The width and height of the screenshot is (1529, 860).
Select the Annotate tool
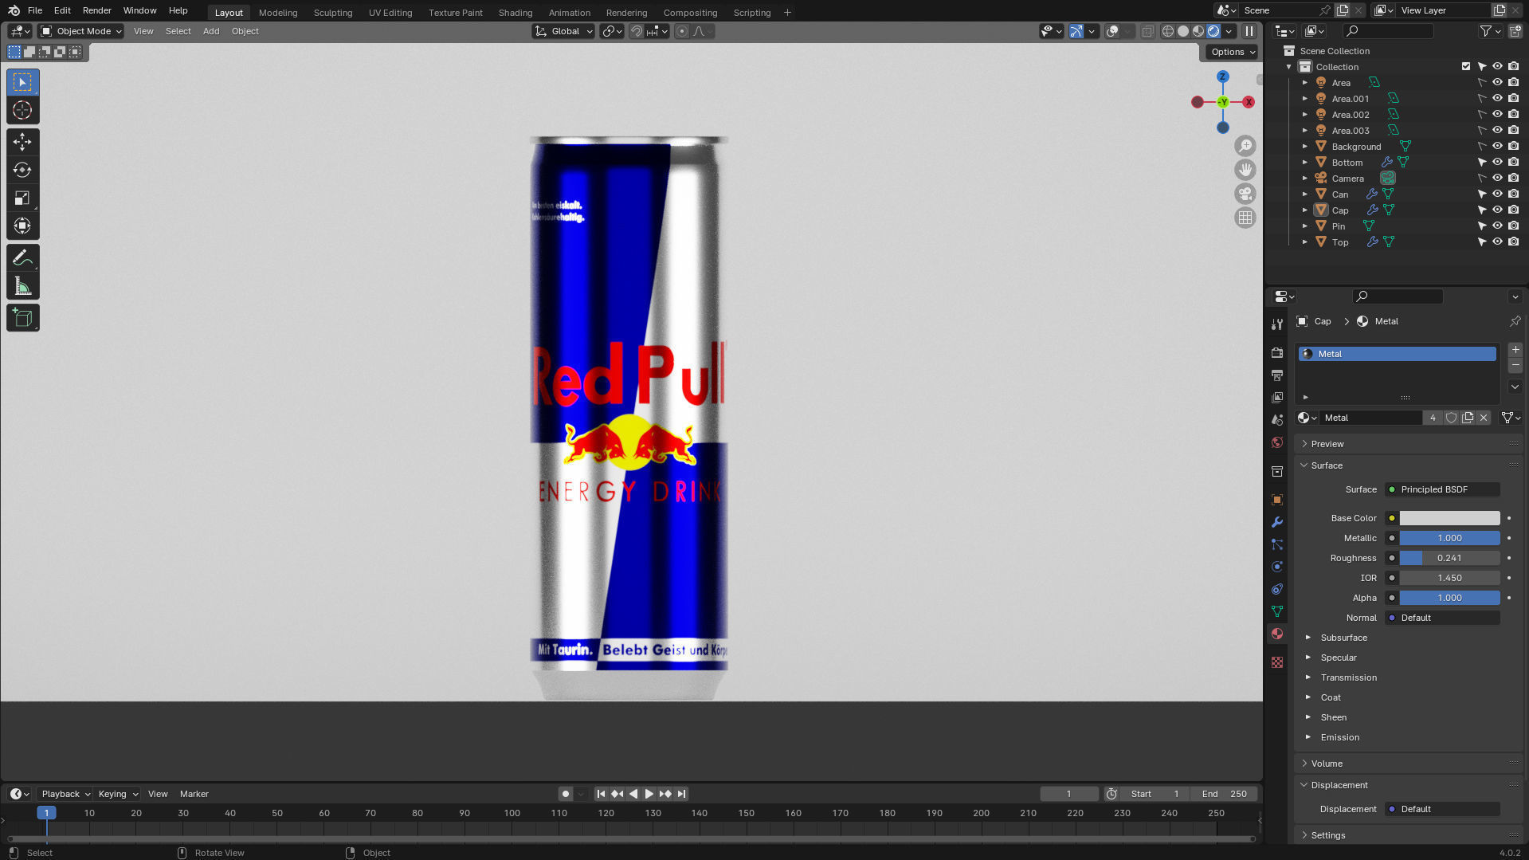(x=22, y=257)
